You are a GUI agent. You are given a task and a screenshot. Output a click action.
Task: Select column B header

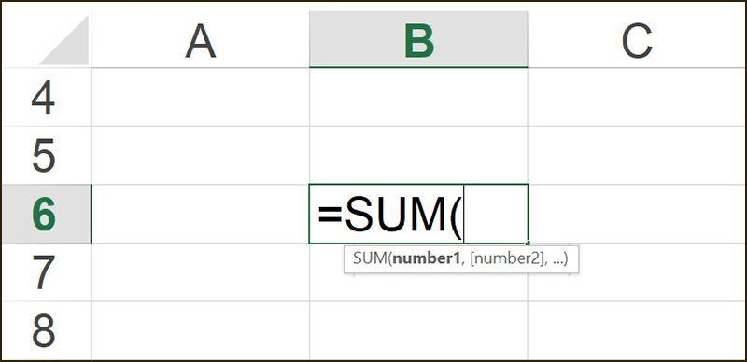tap(418, 39)
